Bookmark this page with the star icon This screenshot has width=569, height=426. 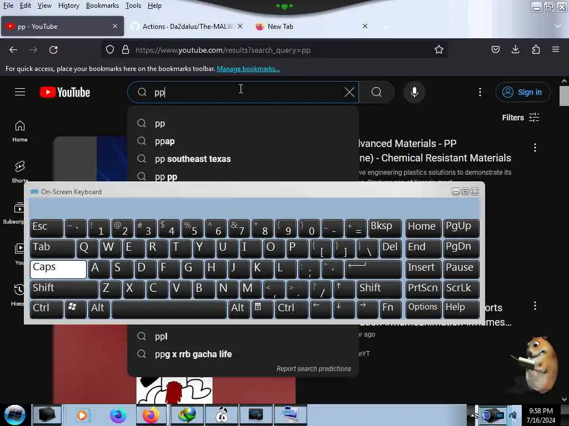[439, 49]
